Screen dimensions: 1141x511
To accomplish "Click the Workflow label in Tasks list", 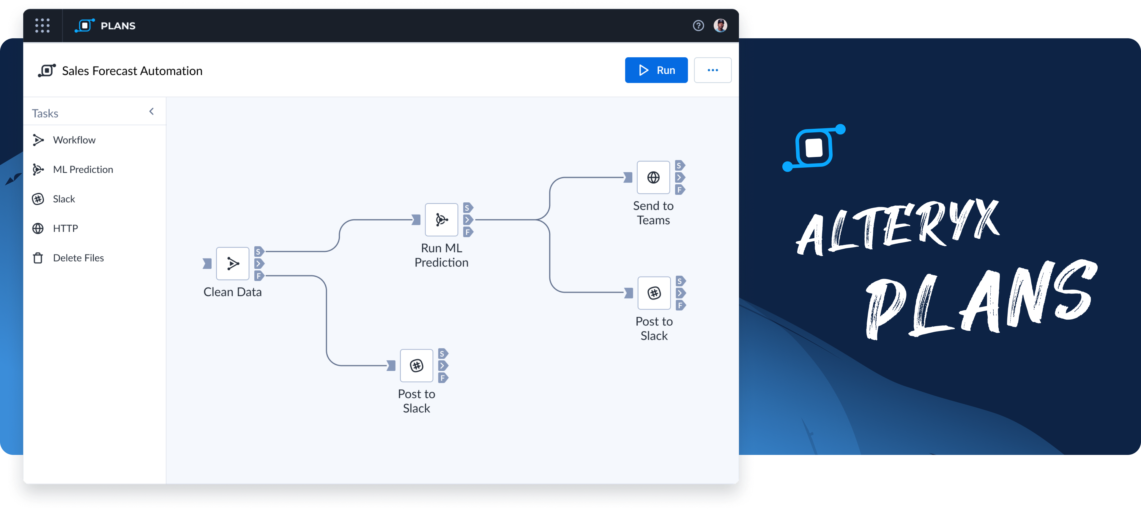I will pos(74,140).
